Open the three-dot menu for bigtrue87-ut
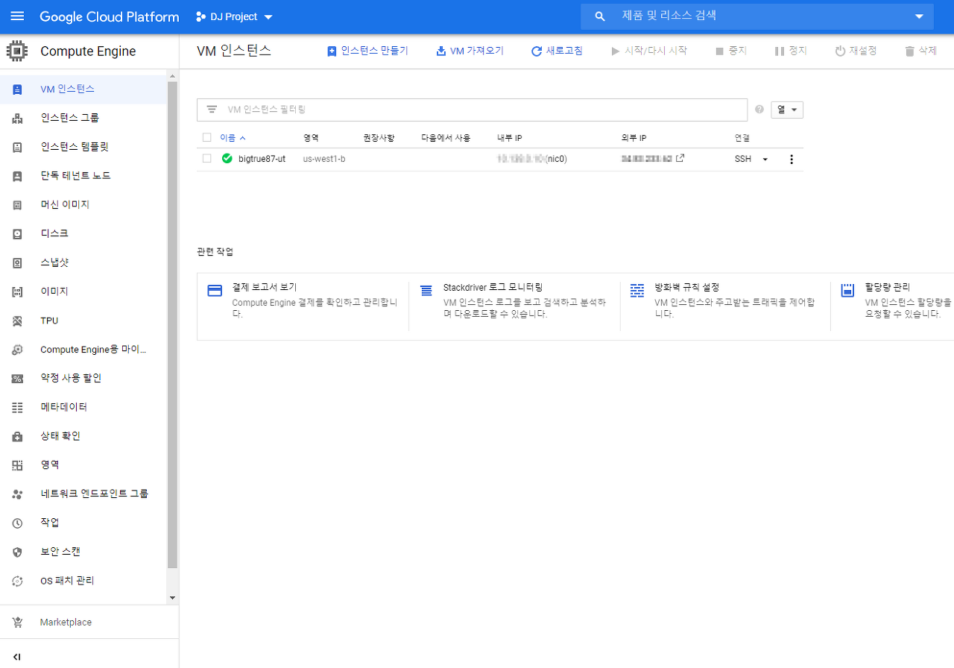954x668 pixels. click(792, 159)
